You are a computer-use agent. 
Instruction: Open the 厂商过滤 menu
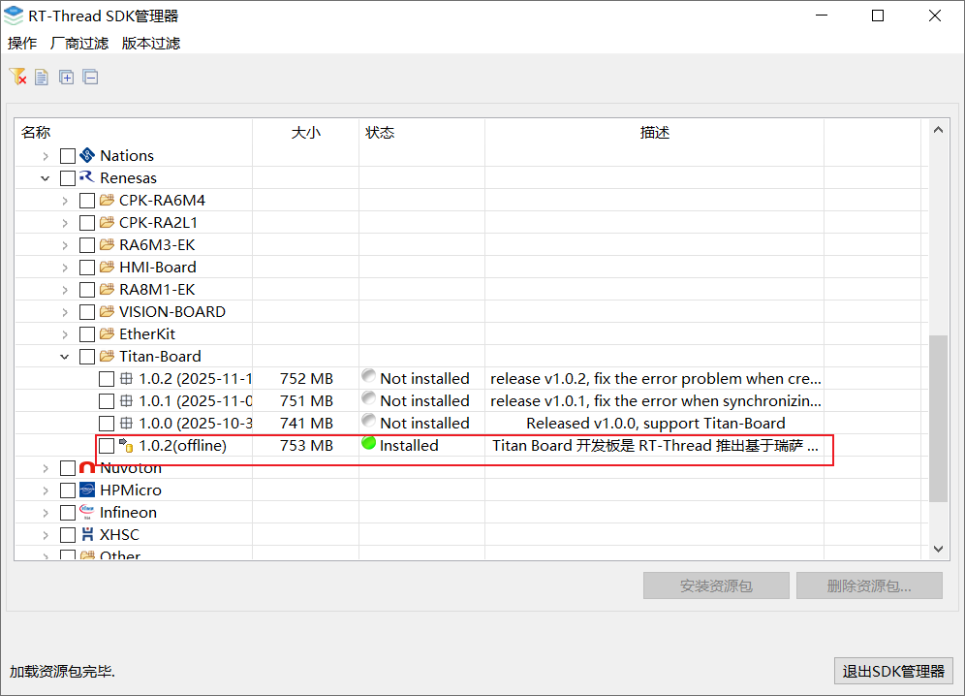pyautogui.click(x=79, y=43)
